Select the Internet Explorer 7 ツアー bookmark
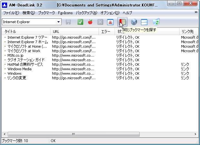Screen dimensions: 200x145 (x=27, y=37)
